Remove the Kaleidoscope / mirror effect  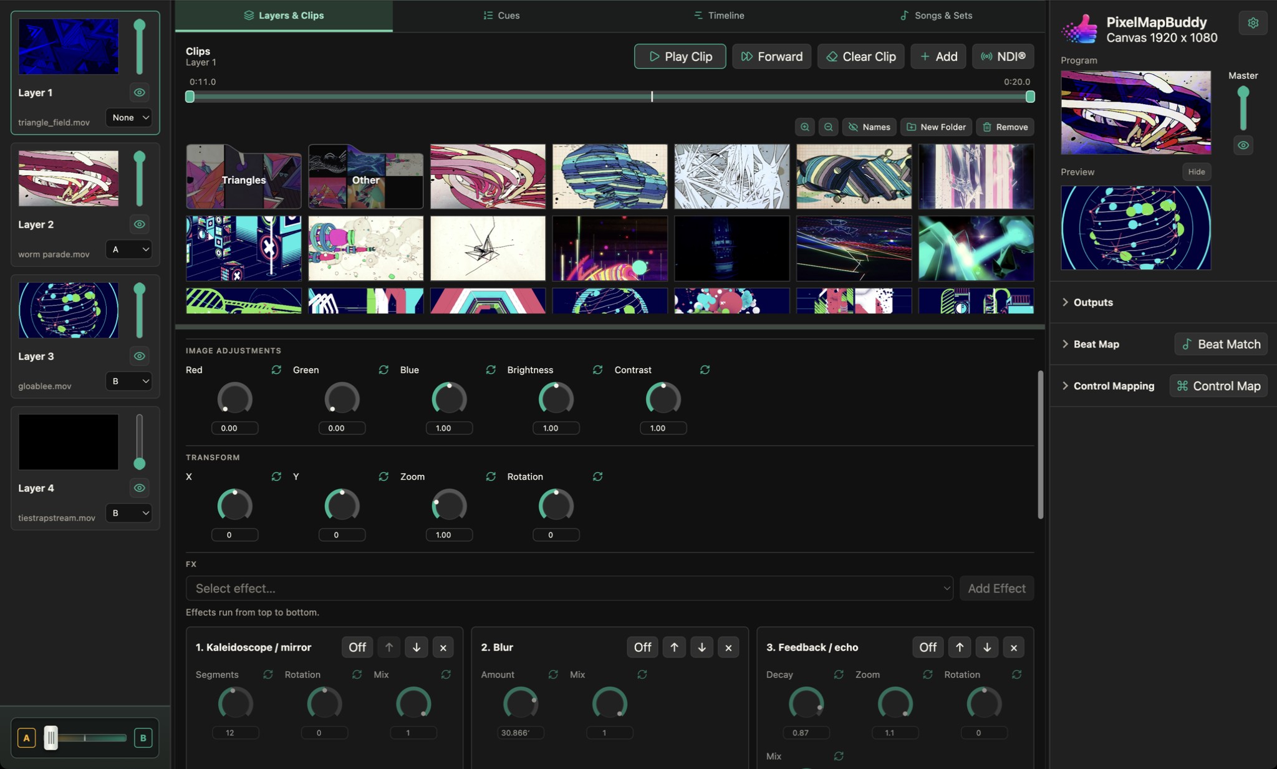click(443, 647)
